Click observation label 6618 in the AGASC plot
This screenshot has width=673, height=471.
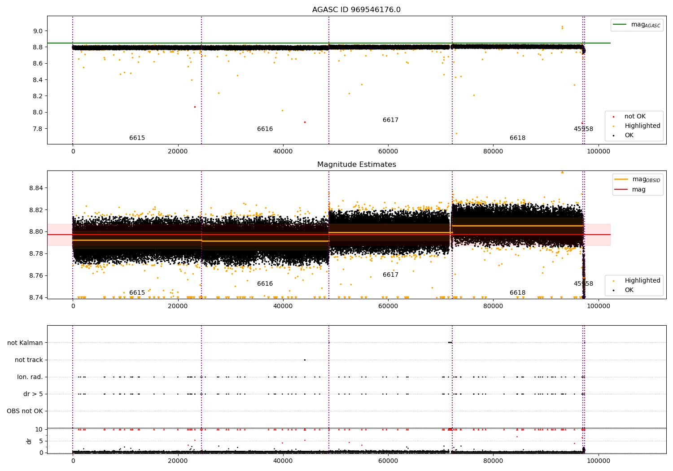(517, 138)
